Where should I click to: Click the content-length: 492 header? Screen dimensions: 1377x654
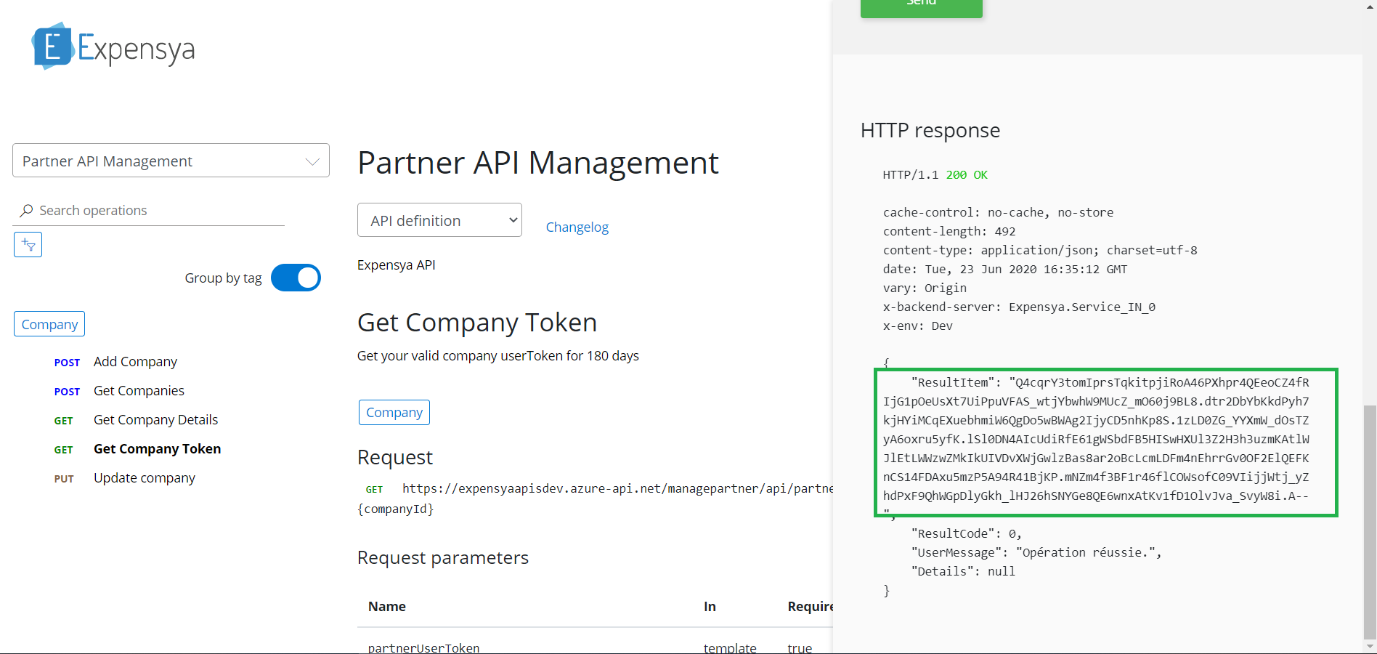click(949, 232)
